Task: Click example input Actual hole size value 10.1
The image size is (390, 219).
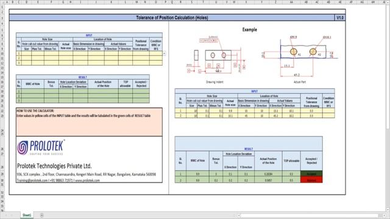Action: 230,116
